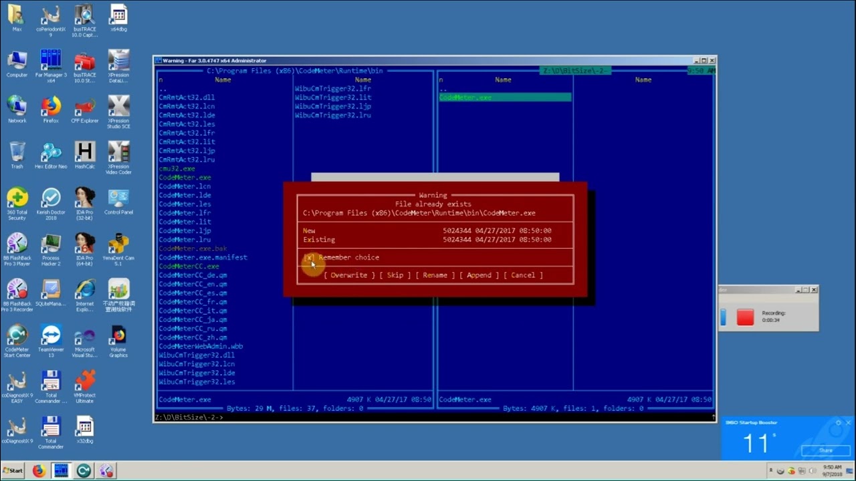
Task: Launch CFF Explorer from desktop
Action: pos(84,110)
